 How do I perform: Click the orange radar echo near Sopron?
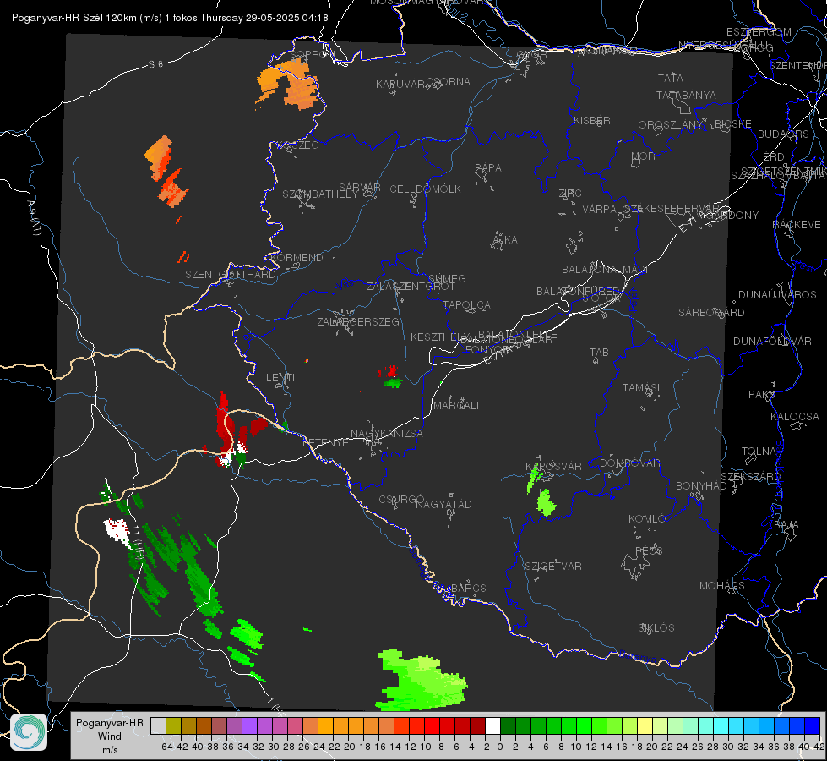289,84
